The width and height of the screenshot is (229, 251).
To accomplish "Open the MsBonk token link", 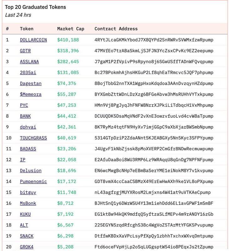I will tap(28, 203).
